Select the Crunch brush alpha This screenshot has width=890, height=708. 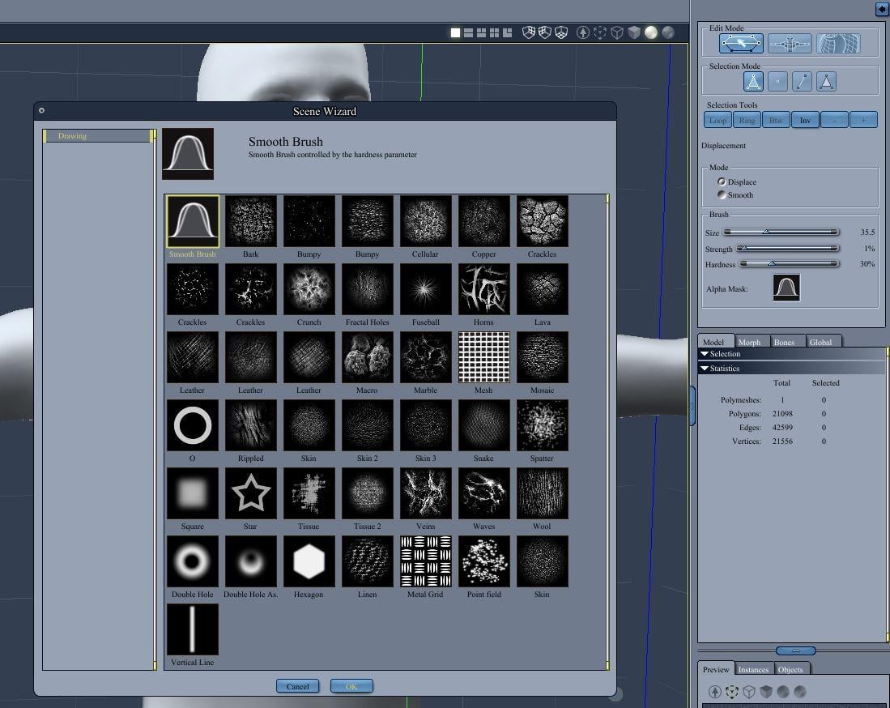pyautogui.click(x=309, y=289)
